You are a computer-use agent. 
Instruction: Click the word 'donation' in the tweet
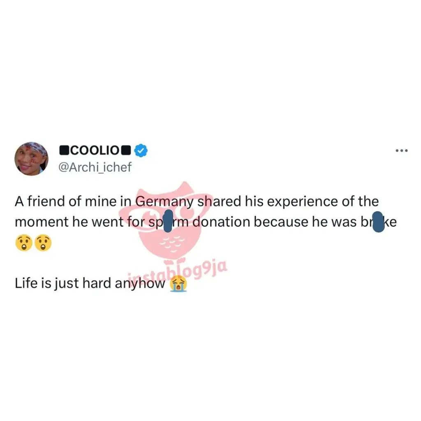222,222
